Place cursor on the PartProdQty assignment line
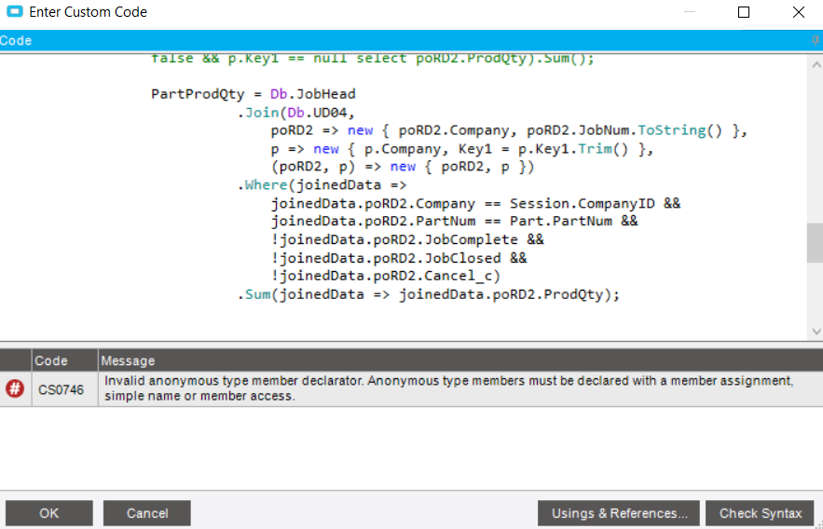Screen dimensions: 823x529 point(254,94)
